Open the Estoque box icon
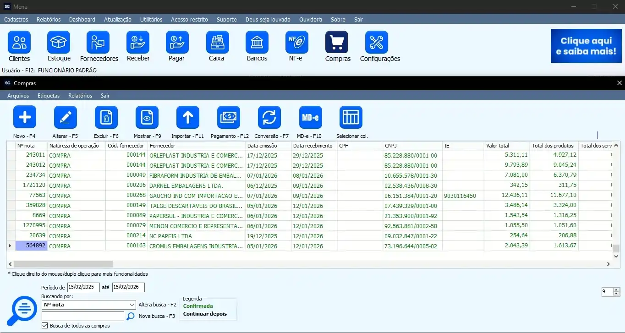 pos(59,43)
